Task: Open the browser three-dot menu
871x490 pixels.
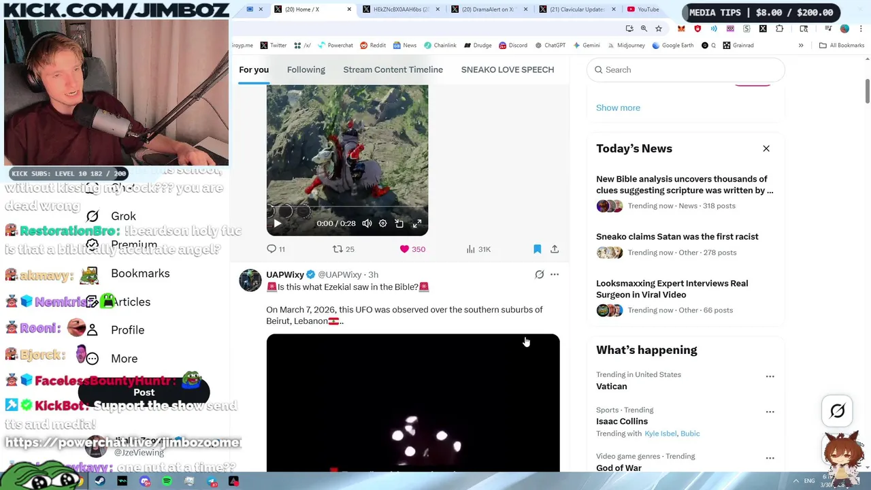Action: click(861, 29)
